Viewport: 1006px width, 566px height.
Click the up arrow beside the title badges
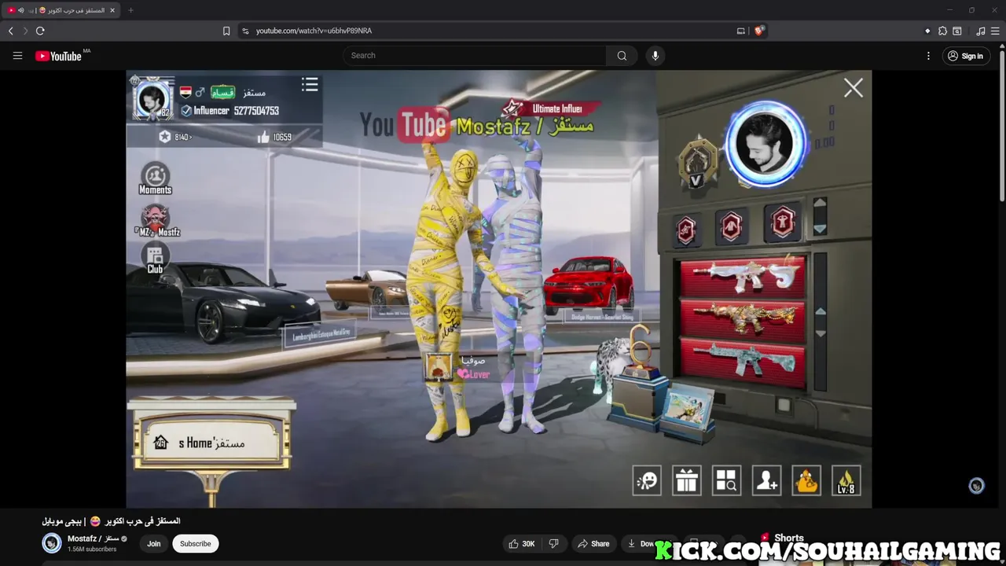pos(820,203)
